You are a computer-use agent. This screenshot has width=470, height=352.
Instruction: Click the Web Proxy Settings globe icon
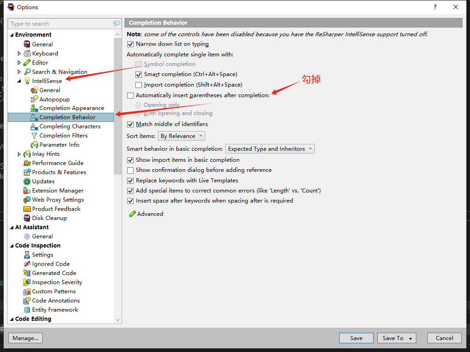tap(27, 200)
